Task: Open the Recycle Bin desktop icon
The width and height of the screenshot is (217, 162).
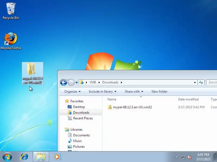Action: coord(11,11)
